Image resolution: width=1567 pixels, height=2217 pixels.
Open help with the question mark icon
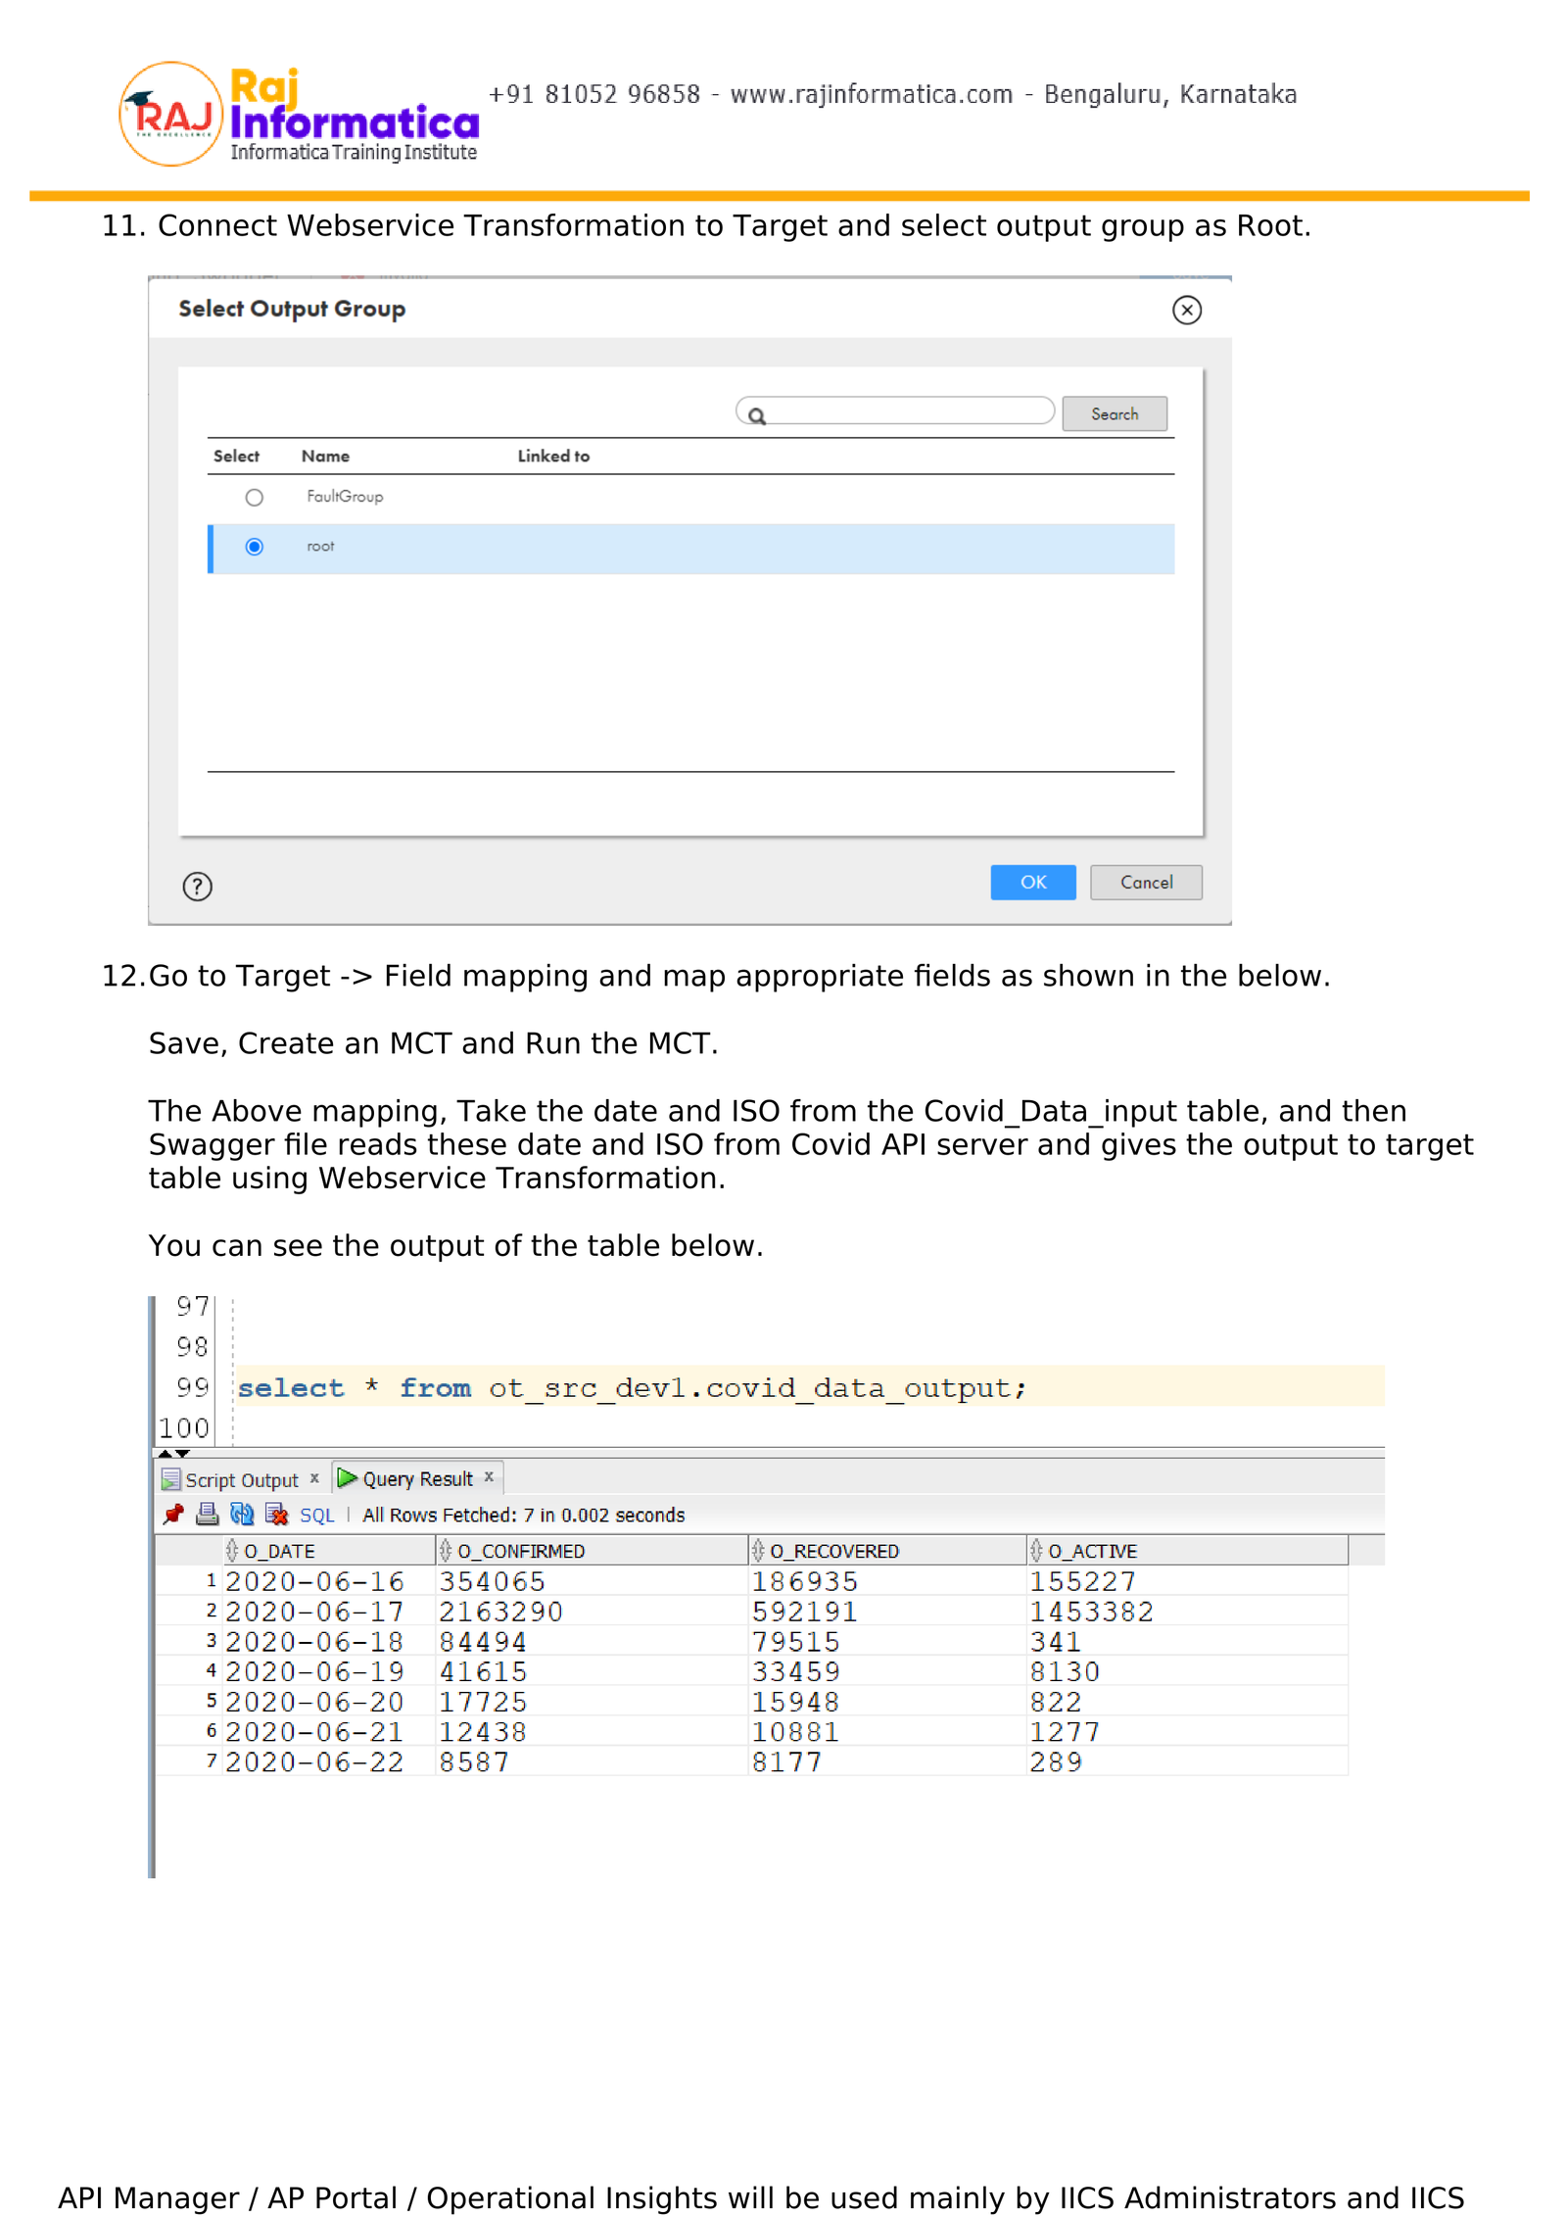coord(198,887)
